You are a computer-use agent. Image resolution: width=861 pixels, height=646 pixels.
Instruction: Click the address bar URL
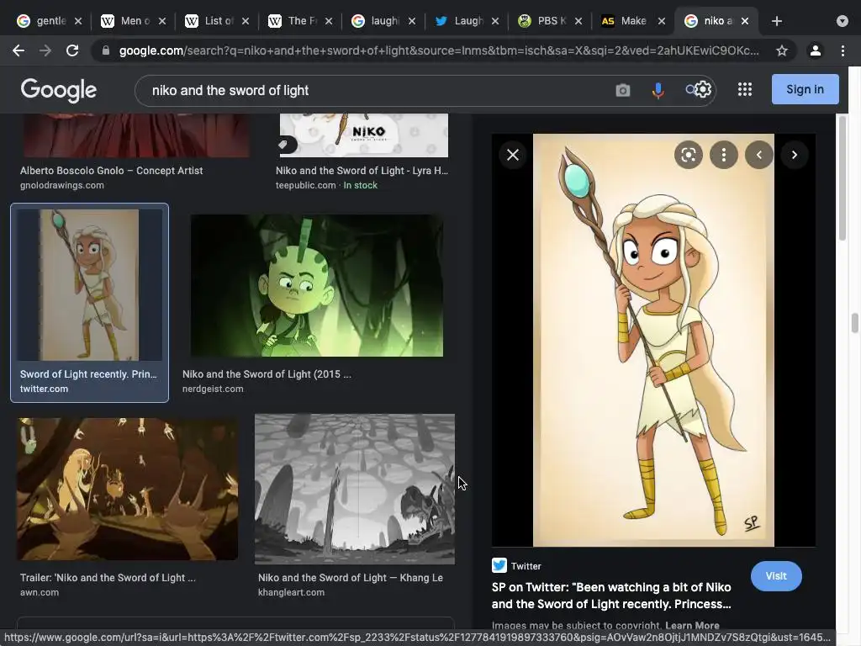439,50
